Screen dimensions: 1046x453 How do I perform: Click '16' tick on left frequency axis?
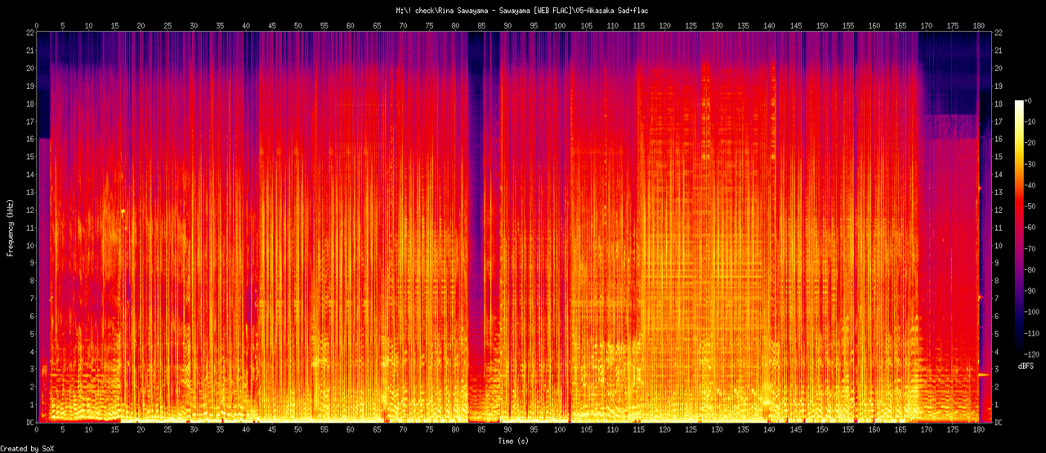29,139
